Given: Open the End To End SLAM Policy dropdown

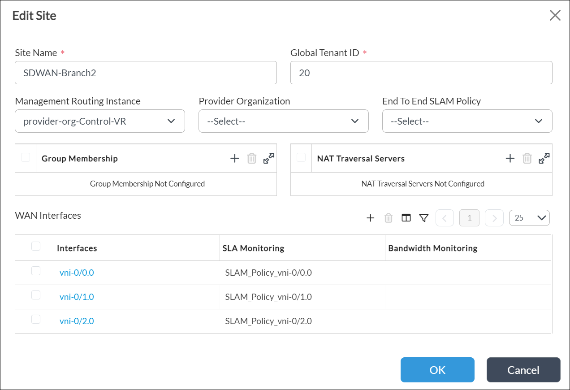Looking at the screenshot, I should click(467, 121).
